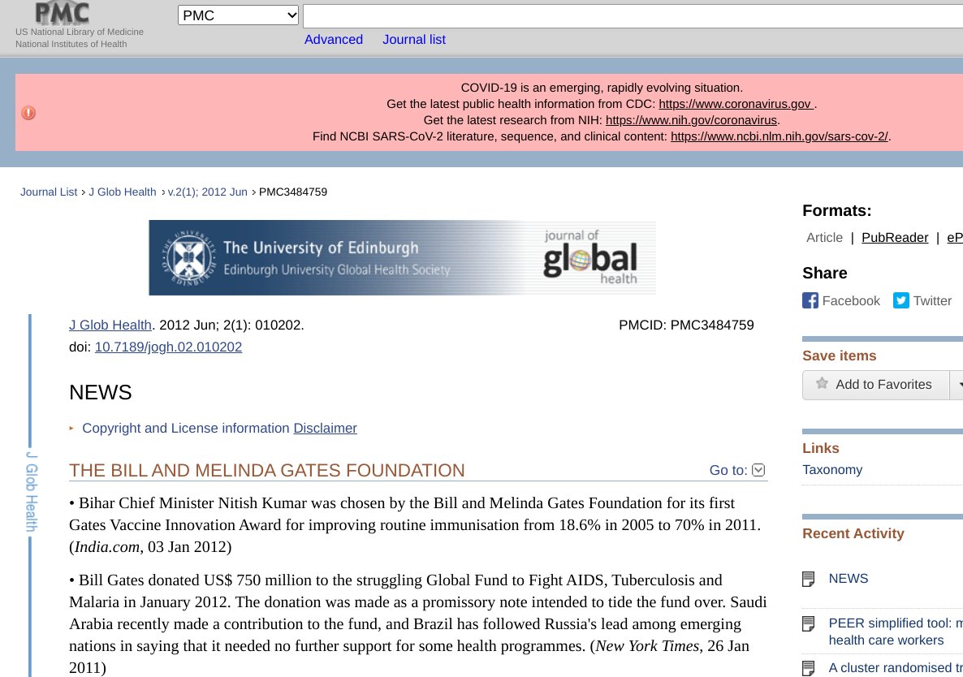Click the Formats: heading

tap(836, 210)
